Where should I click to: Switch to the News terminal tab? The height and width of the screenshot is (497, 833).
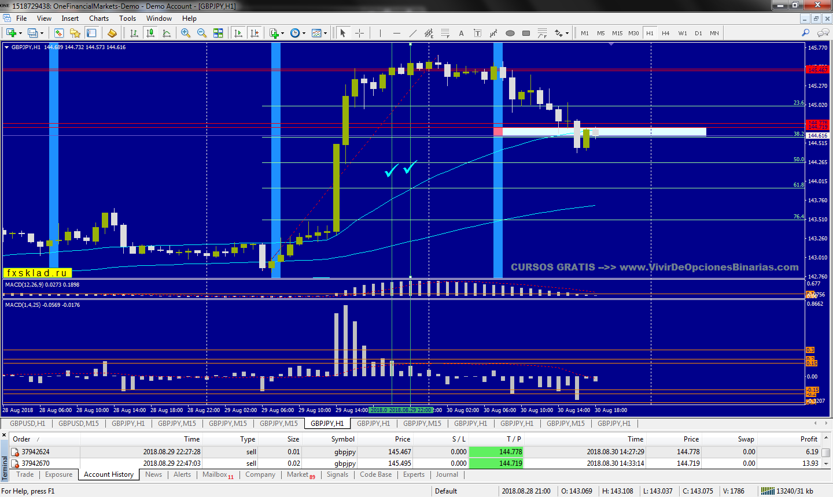[153, 474]
